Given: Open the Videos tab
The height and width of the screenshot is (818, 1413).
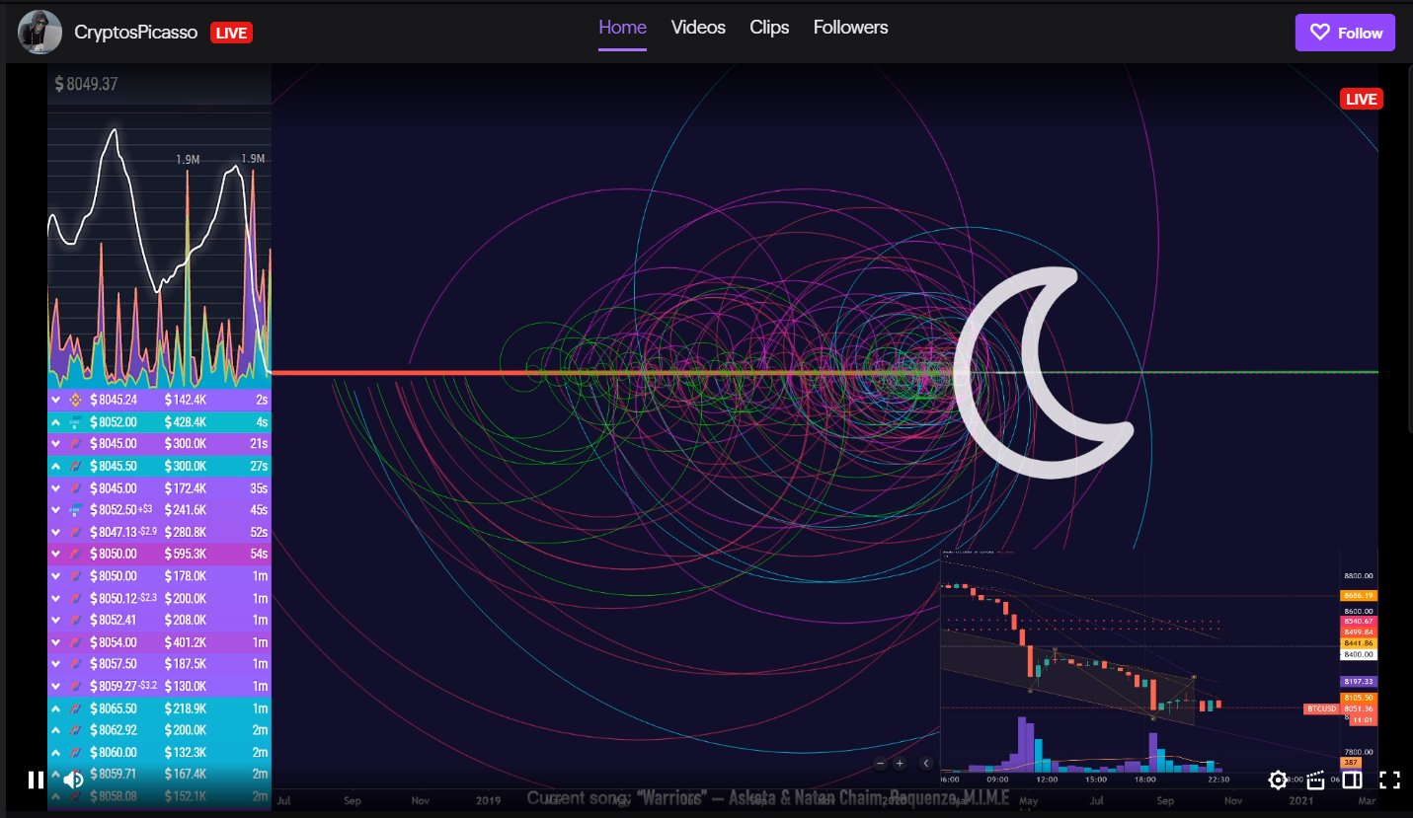Looking at the screenshot, I should pos(698,28).
